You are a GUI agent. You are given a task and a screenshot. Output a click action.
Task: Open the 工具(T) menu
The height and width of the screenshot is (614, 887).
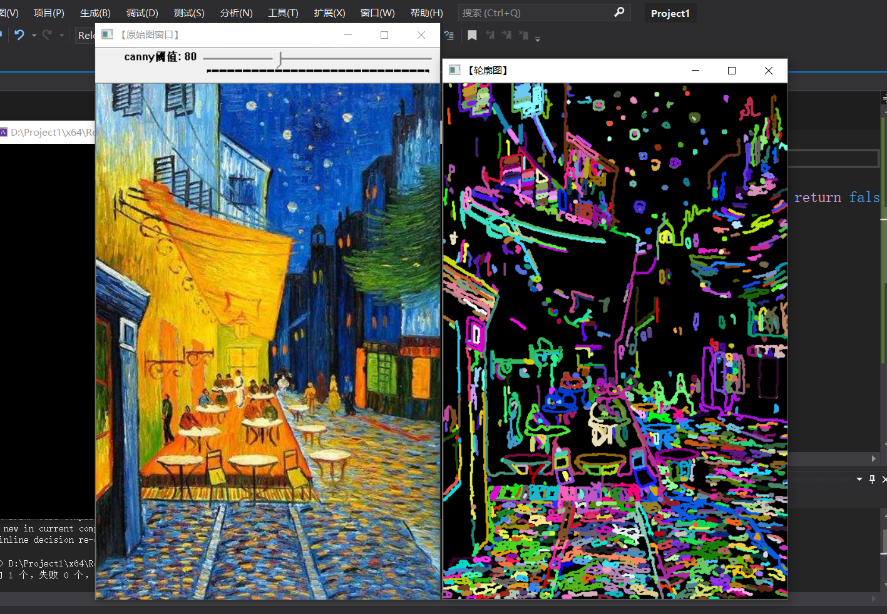click(x=283, y=13)
